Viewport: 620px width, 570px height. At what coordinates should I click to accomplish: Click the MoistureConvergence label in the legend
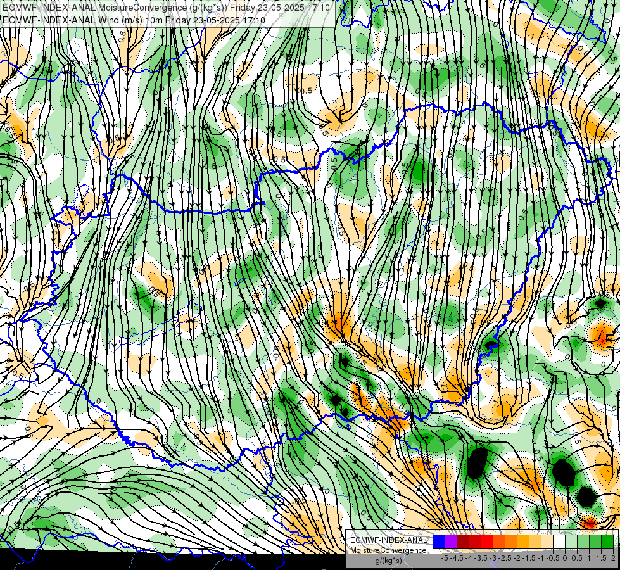click(x=388, y=550)
